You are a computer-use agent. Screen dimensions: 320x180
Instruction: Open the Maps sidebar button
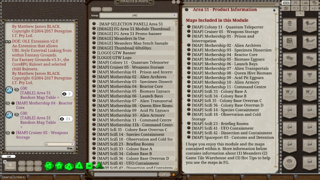tap(290, 42)
